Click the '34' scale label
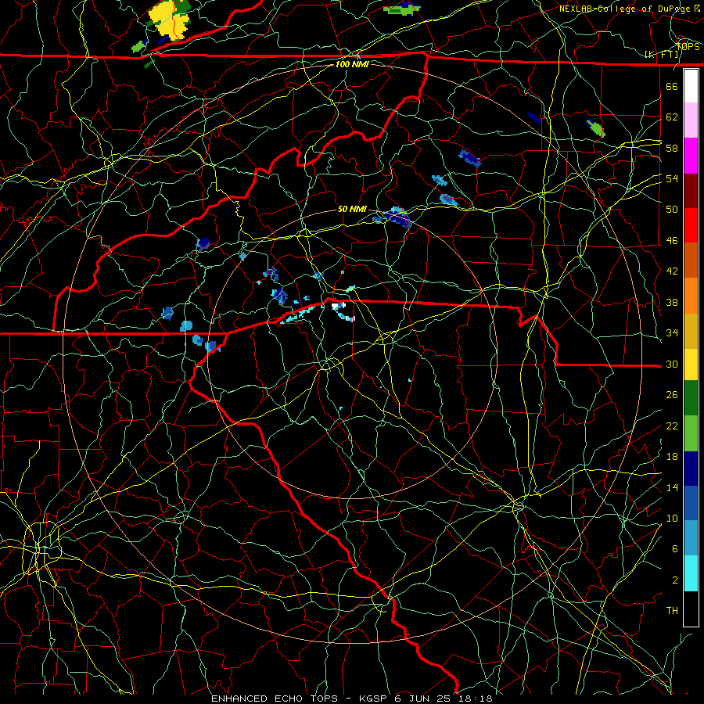Screen dimensions: 704x704 click(672, 332)
